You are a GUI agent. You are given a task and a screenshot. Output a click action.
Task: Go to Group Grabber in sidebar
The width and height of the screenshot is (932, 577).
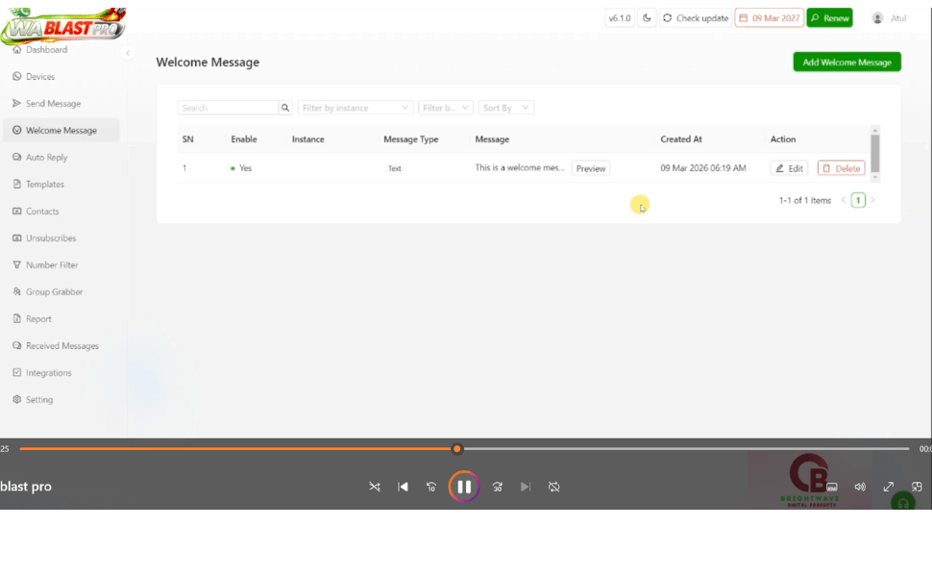[x=54, y=291]
